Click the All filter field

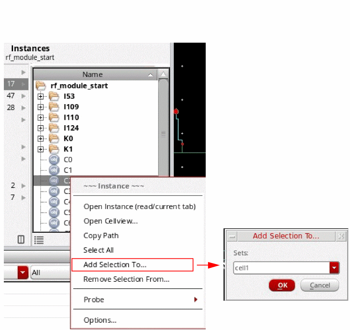[x=50, y=272]
